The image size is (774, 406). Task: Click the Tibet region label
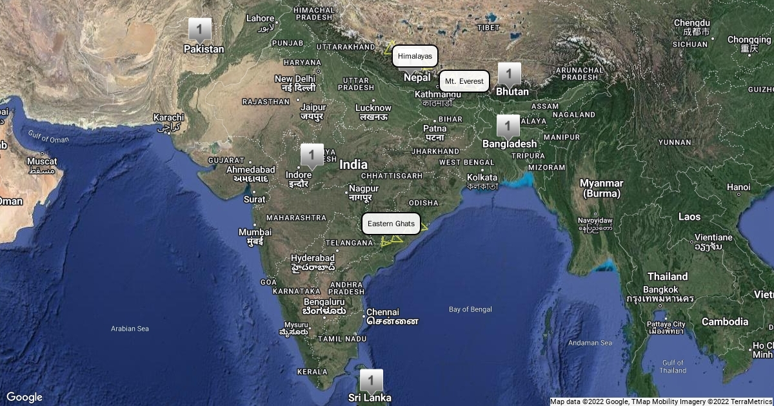[x=488, y=27]
